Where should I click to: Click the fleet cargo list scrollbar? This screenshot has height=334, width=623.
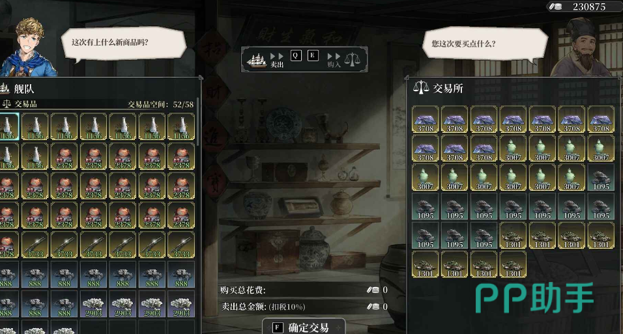click(x=197, y=122)
